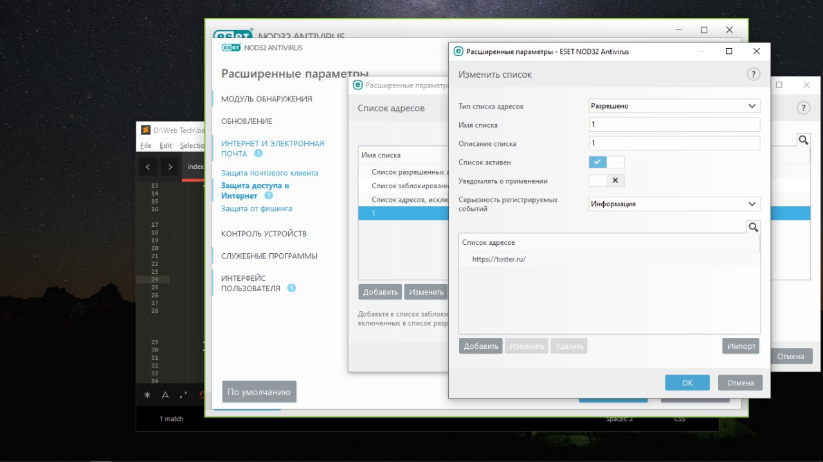Toggle the case-sensitive 'A' icon in Sublime find bar
This screenshot has width=823, height=462.
coord(165,395)
